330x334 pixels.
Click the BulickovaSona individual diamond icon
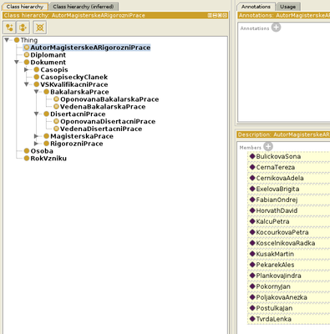coord(252,156)
